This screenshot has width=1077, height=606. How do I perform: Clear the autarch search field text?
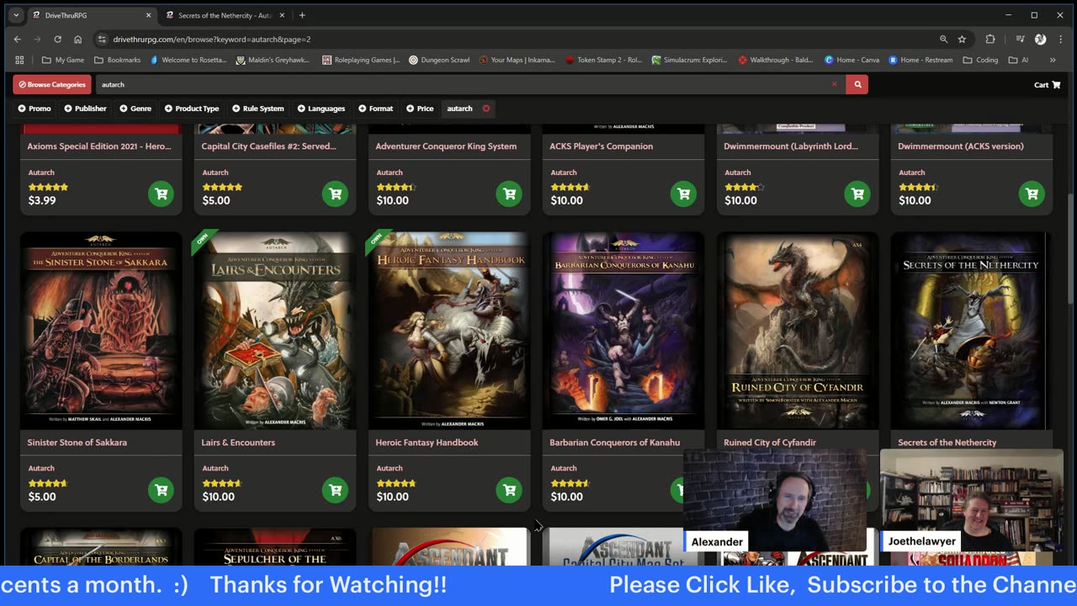pyautogui.click(x=835, y=84)
